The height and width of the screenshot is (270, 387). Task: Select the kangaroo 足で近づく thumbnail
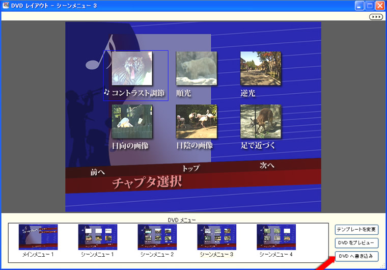click(260, 122)
